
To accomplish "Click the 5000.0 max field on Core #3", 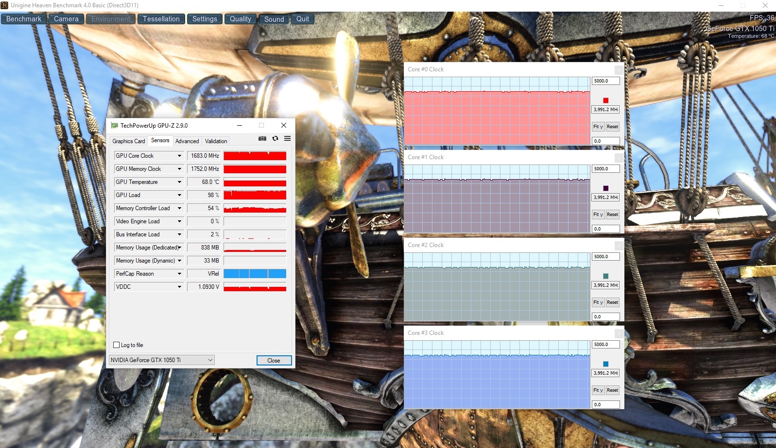I will (605, 345).
